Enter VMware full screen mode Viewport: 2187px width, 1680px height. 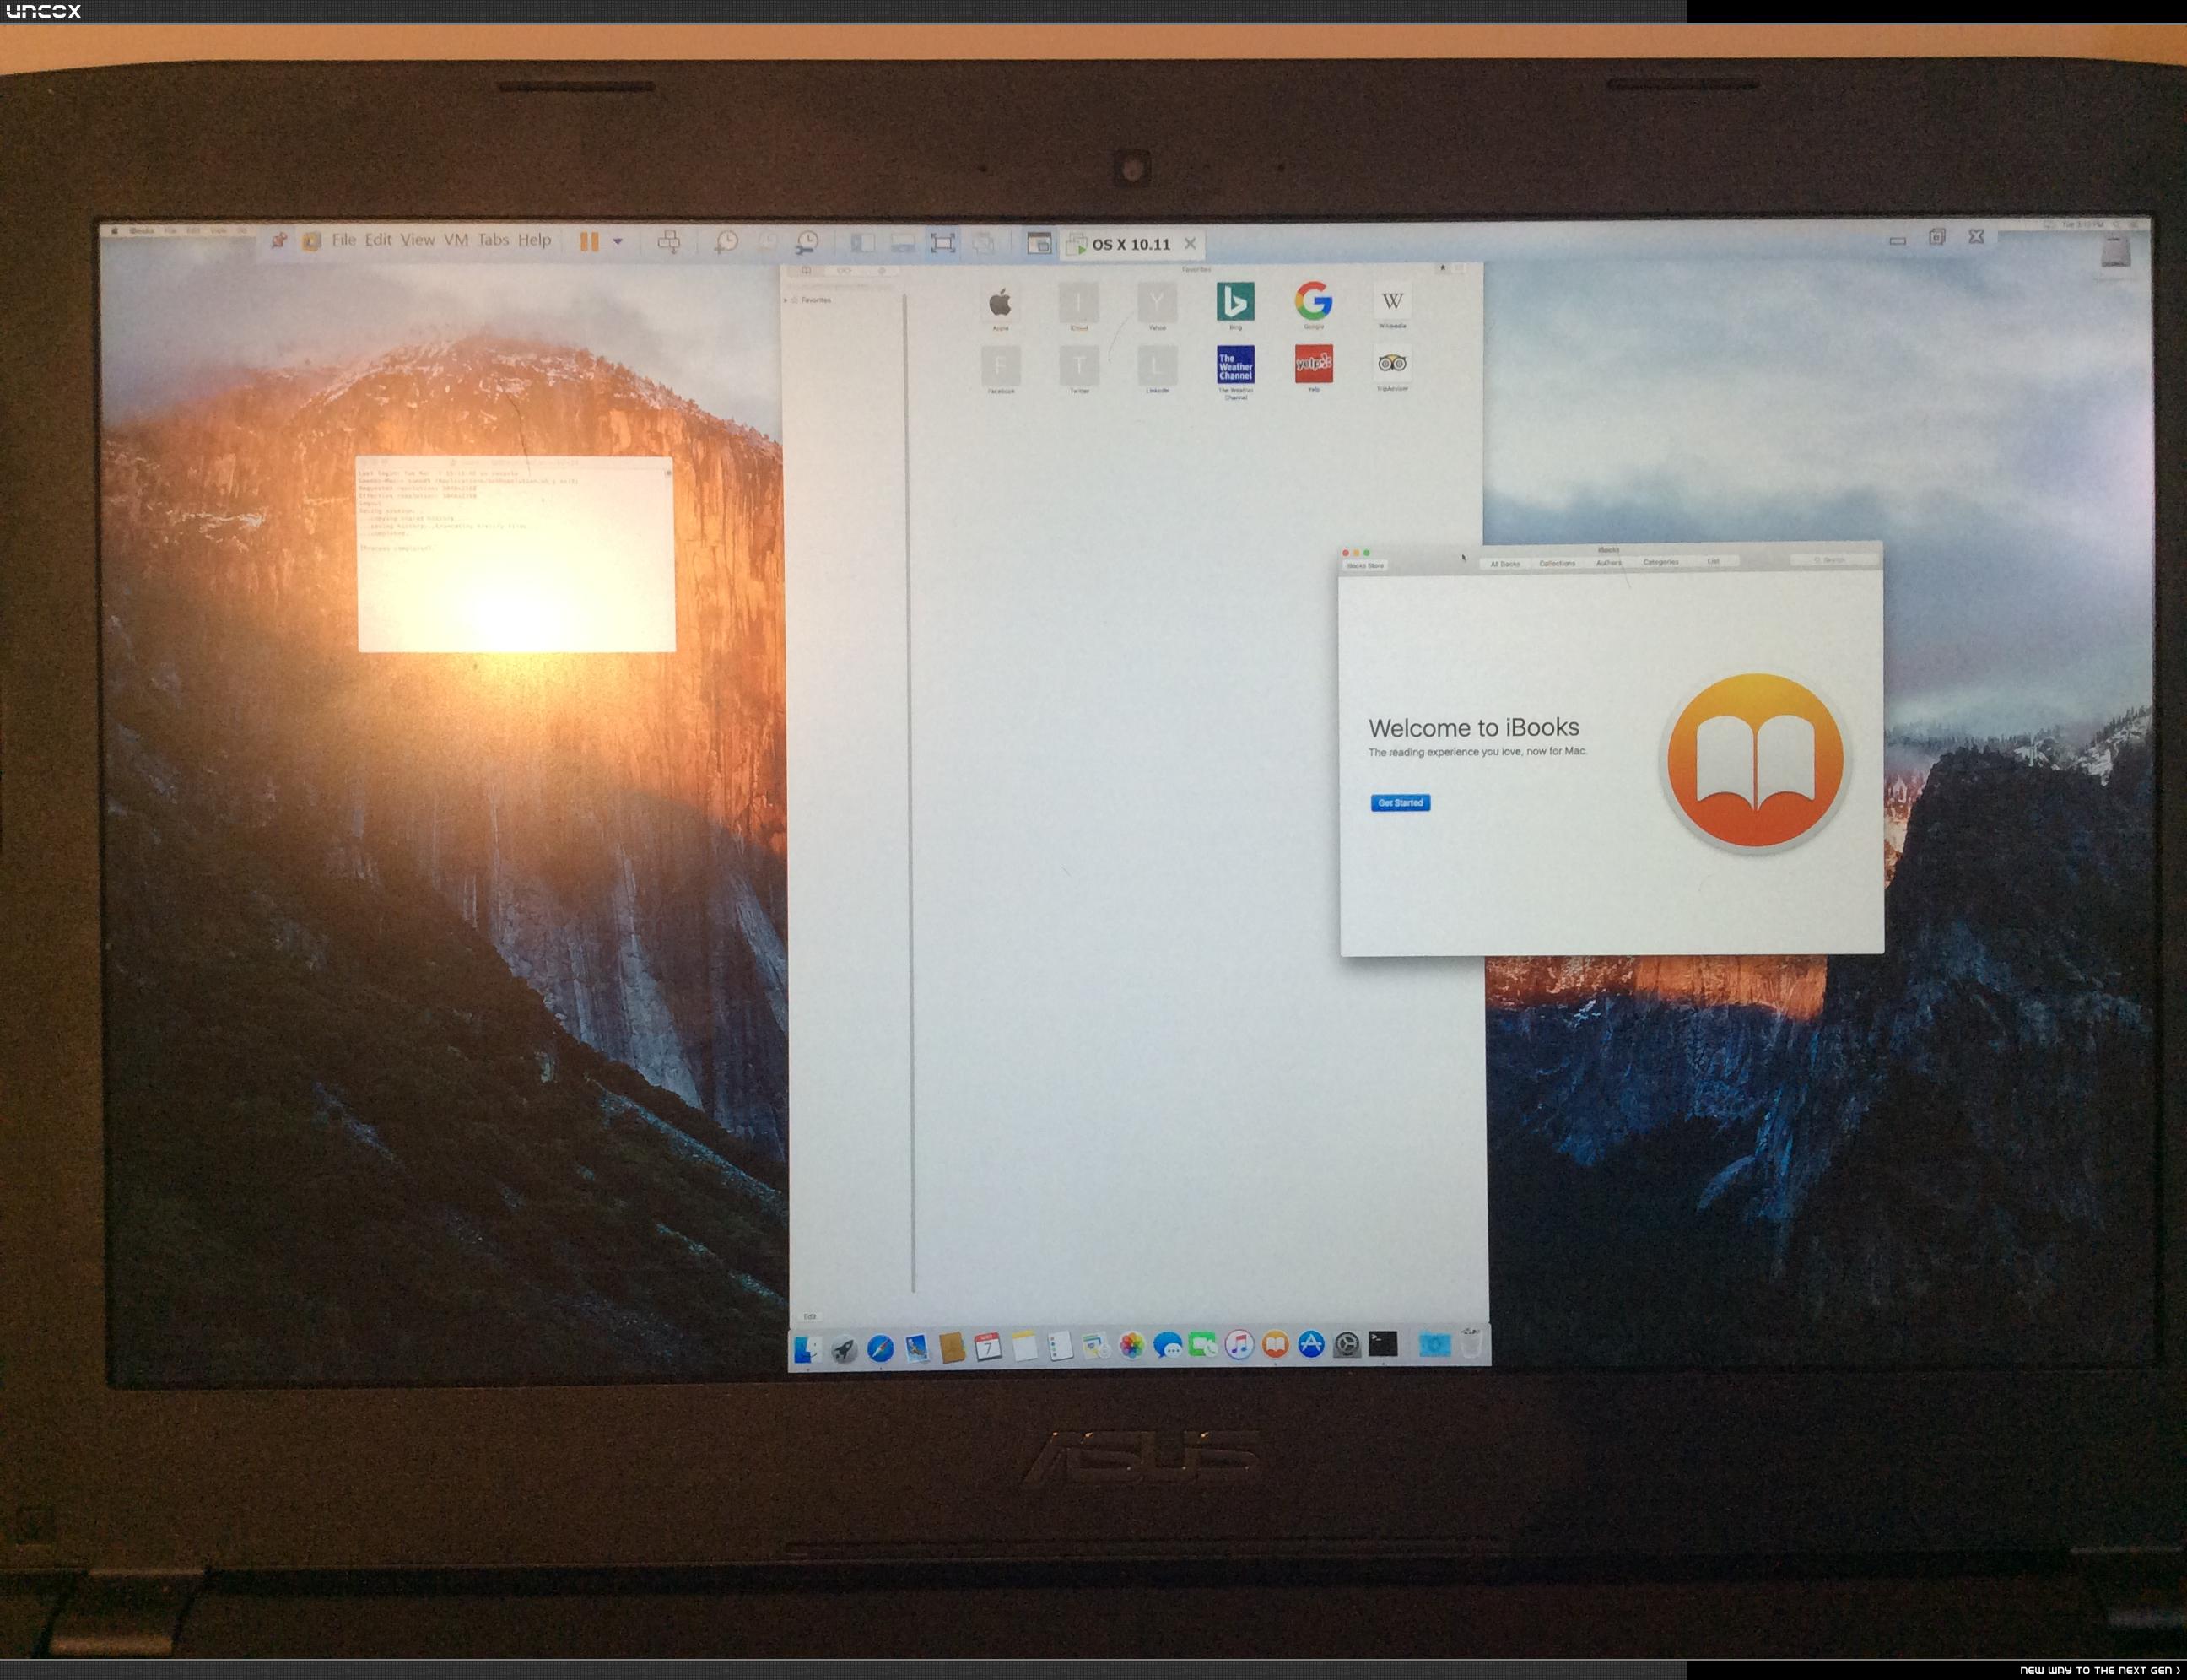click(x=942, y=243)
